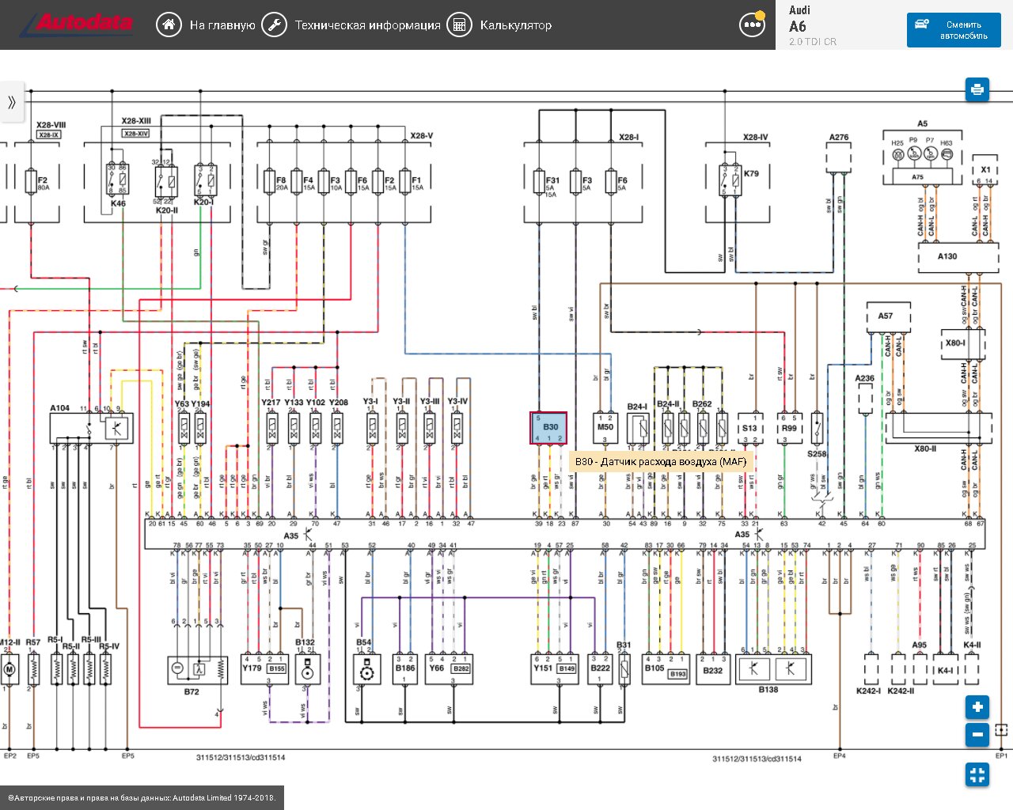Open the more options ellipsis menu
Image resolution: width=1013 pixels, height=810 pixels.
click(752, 25)
